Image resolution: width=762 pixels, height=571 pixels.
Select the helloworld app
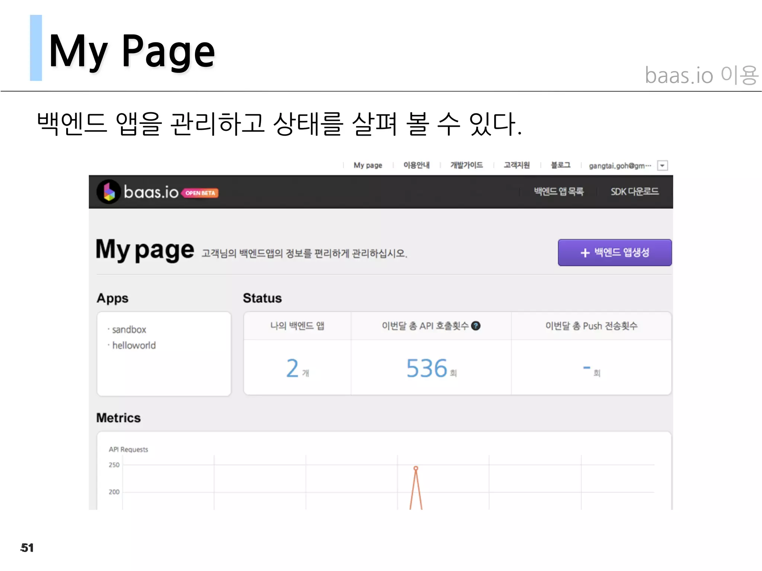[134, 345]
